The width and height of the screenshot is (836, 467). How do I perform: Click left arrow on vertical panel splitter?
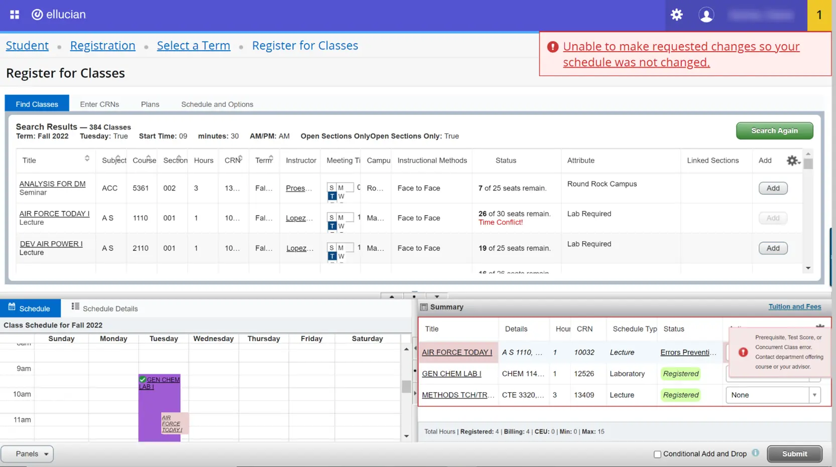point(415,348)
